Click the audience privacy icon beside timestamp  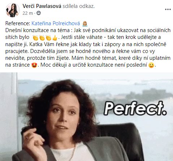coord(39,13)
